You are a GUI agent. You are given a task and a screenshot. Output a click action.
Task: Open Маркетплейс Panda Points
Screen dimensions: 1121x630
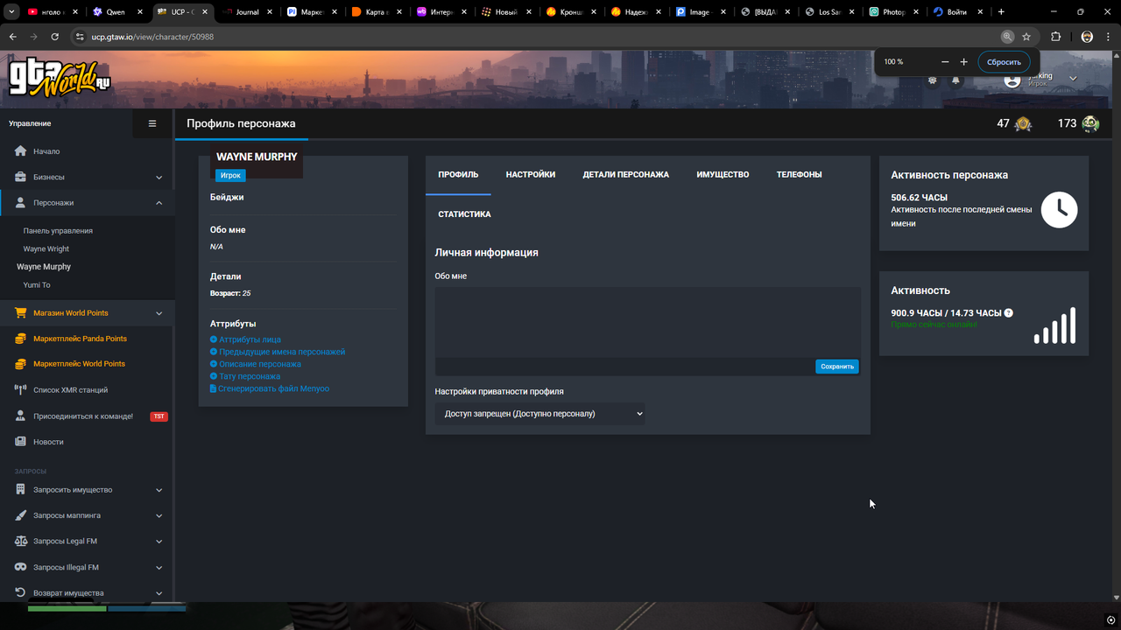(x=80, y=339)
